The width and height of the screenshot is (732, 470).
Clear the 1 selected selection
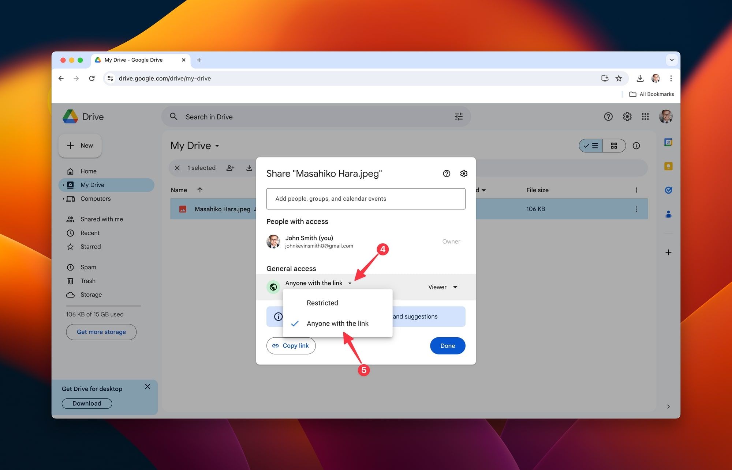[x=177, y=168]
